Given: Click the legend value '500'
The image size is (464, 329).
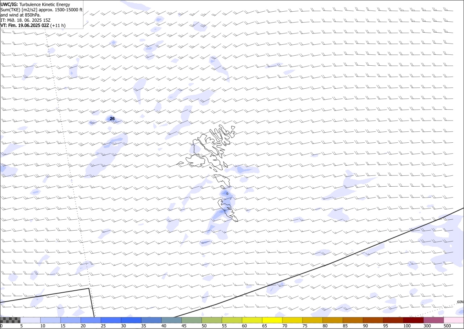Looking at the screenshot, I should (x=447, y=326).
